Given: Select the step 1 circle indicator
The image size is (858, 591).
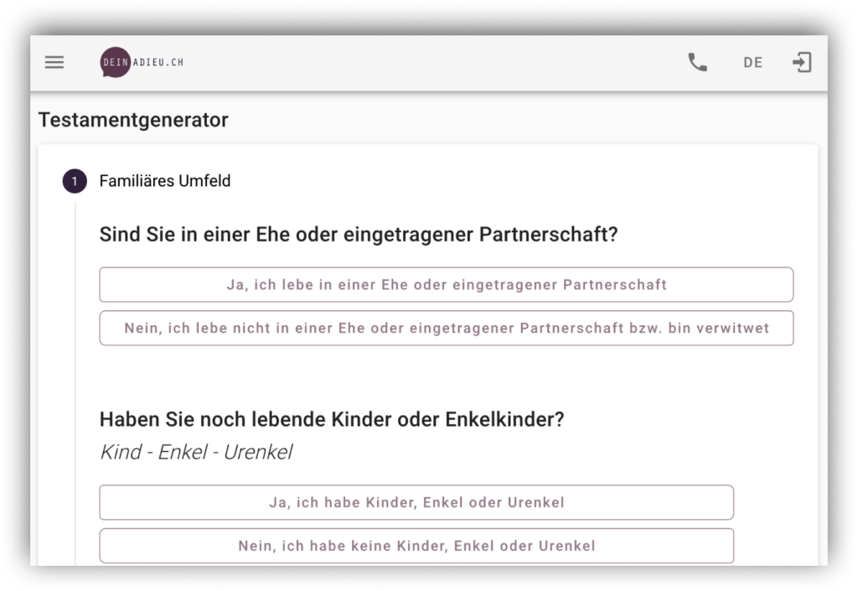Looking at the screenshot, I should click(75, 181).
